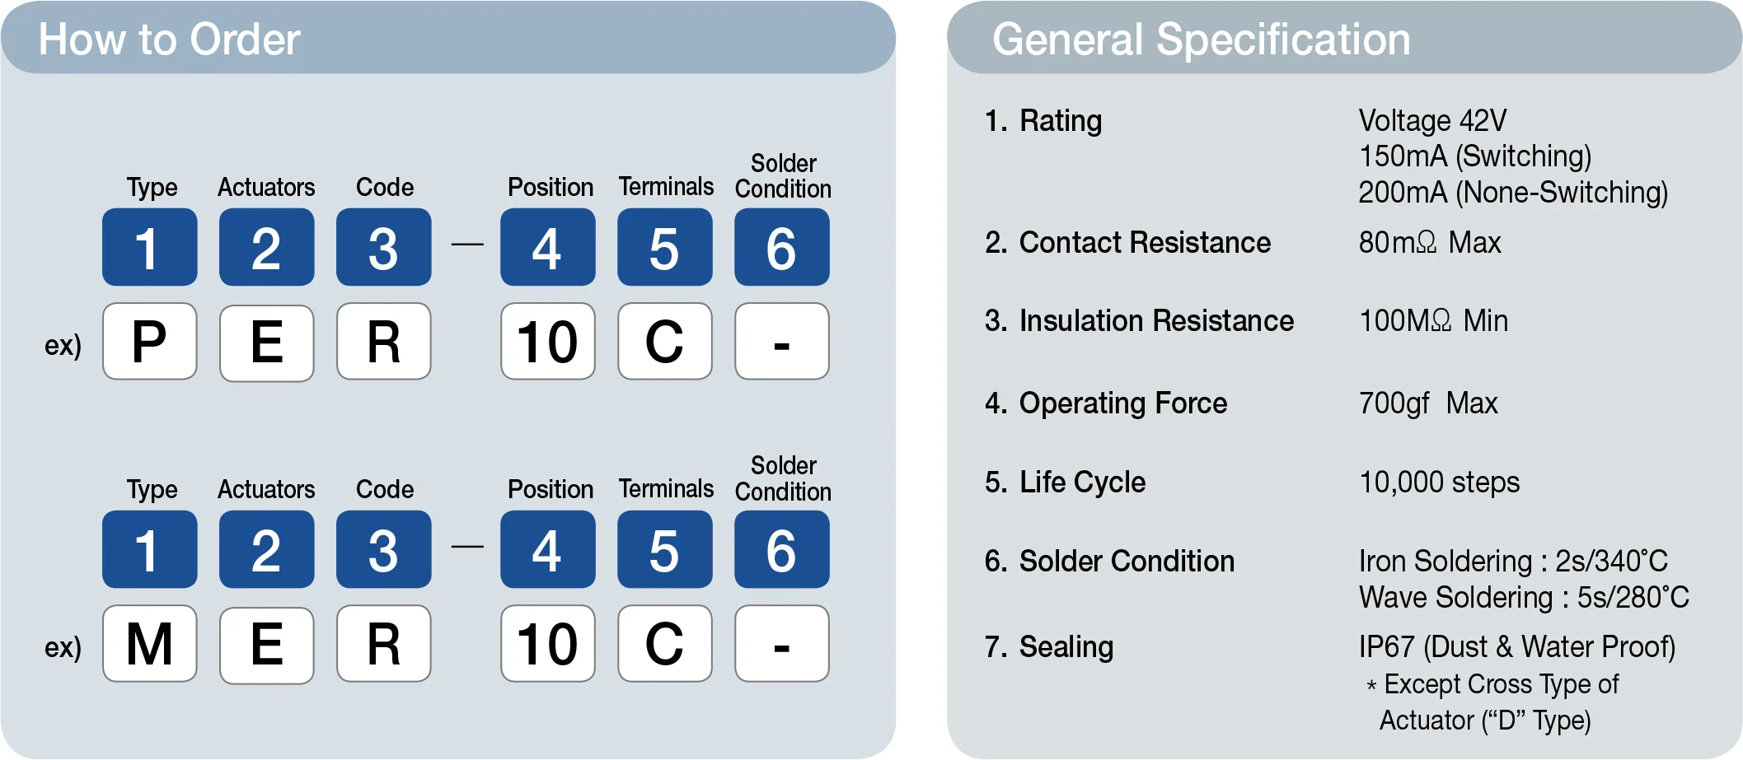Click the "Voltage 42V" rating value
This screenshot has width=1743, height=760.
pos(1432,121)
